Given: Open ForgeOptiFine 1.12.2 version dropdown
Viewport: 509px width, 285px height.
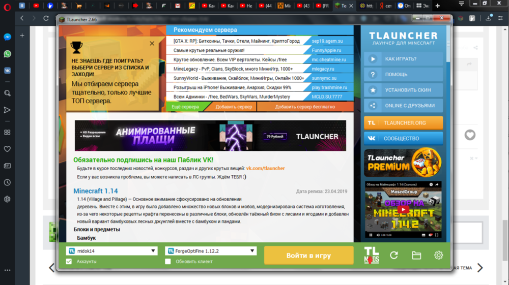Looking at the screenshot, I should [252, 251].
